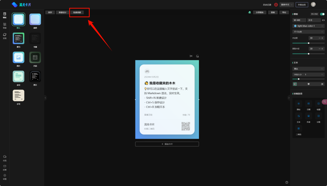Open the light-blue-color-1 theme dropdown
This screenshot has width=327, height=186.
(x=308, y=26)
